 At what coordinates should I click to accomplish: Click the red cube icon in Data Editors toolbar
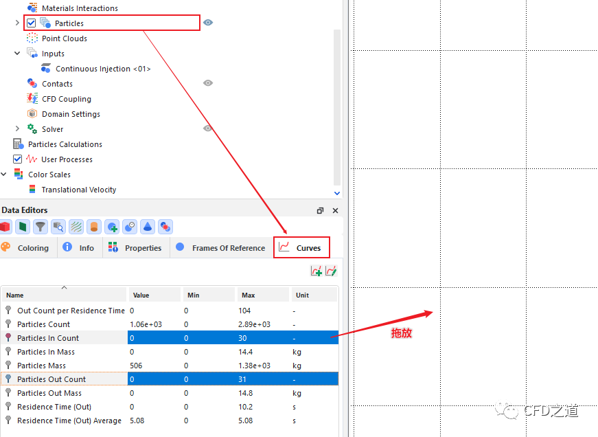(x=6, y=227)
